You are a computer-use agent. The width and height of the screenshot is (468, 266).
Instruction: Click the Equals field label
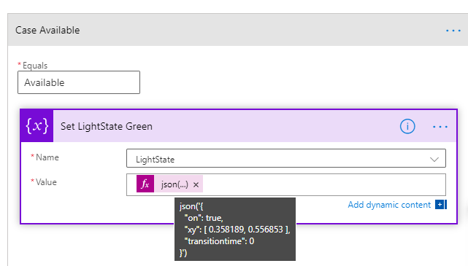pyautogui.click(x=35, y=66)
